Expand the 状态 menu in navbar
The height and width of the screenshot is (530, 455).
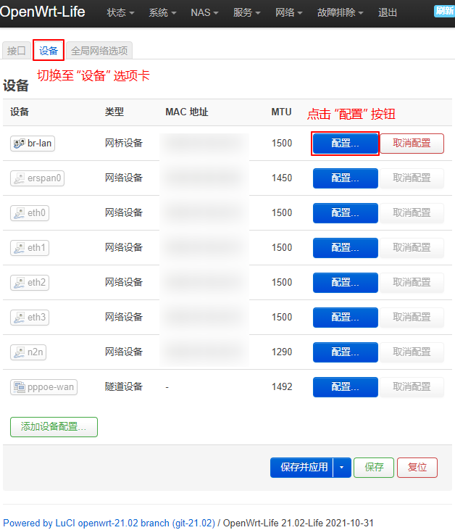120,12
